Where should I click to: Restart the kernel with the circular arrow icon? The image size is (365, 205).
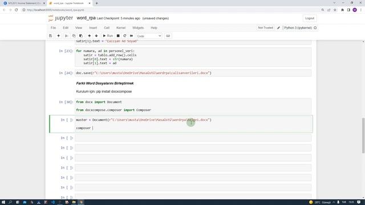pyautogui.click(x=125, y=36)
